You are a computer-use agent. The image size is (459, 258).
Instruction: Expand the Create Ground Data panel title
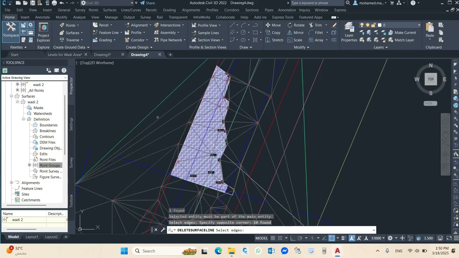71,47
